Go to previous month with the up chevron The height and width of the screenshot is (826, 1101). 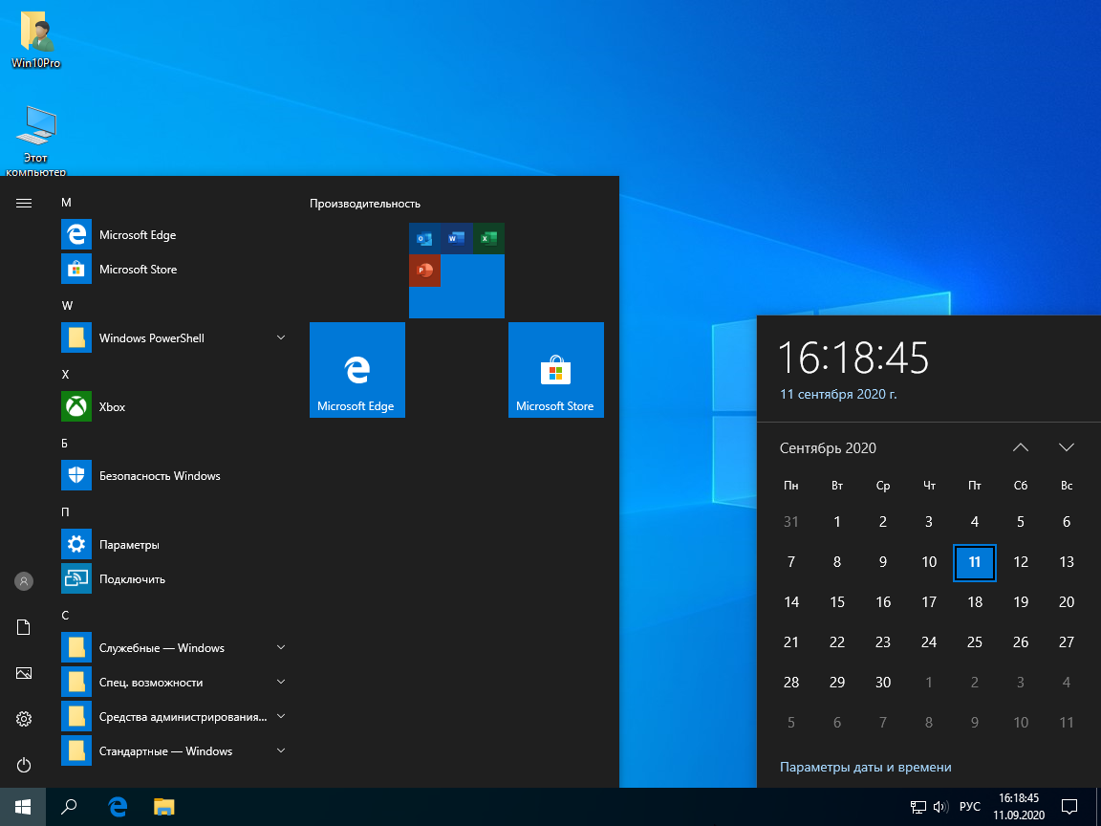point(1020,446)
